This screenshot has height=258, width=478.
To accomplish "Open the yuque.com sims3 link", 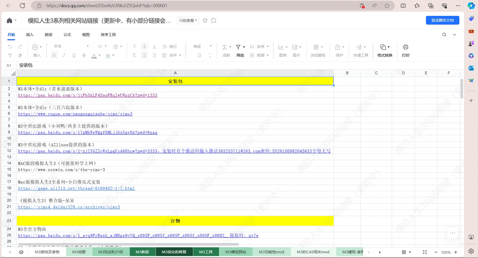I will [x=75, y=114].
